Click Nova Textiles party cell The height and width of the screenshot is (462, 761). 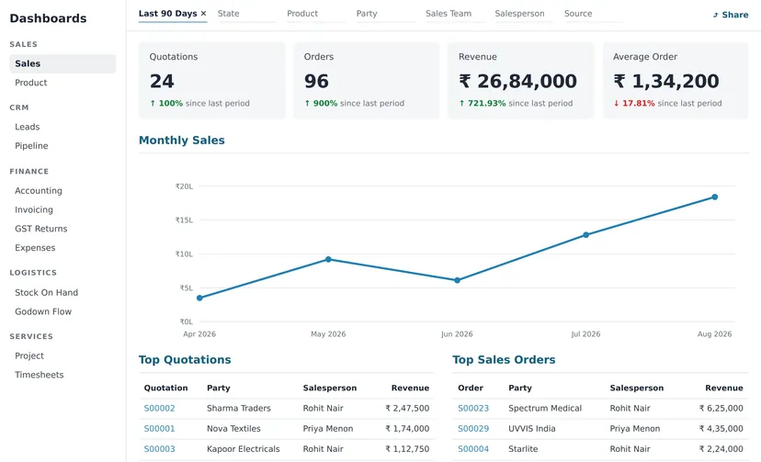233,429
